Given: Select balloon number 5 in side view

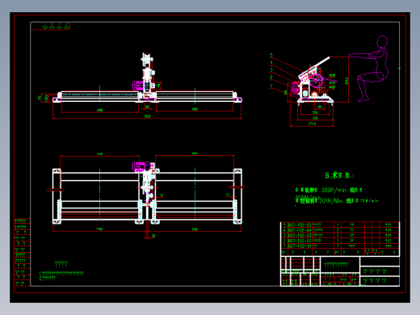Looking at the screenshot, I should (271, 55).
